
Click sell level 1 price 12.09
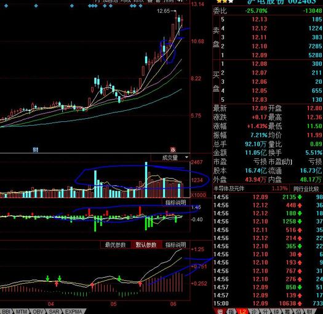tap(260, 55)
